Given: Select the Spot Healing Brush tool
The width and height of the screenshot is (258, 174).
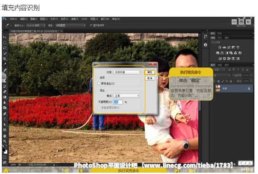Looking at the screenshot, I should (x=5, y=70).
